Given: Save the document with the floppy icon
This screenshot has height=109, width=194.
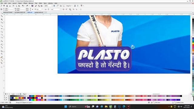Looking at the screenshot, I should [7, 6].
